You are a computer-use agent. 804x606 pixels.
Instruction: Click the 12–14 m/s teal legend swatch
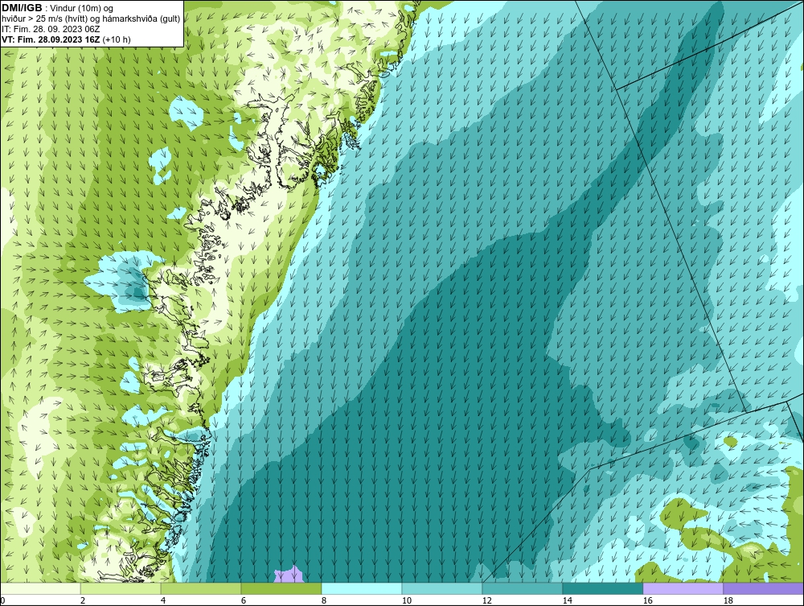click(523, 588)
